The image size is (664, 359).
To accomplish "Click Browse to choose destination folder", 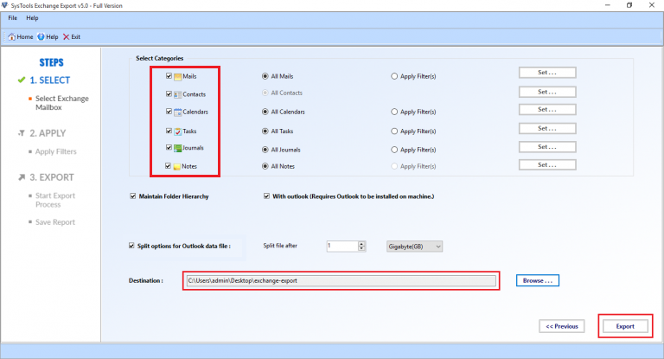I will (x=538, y=280).
